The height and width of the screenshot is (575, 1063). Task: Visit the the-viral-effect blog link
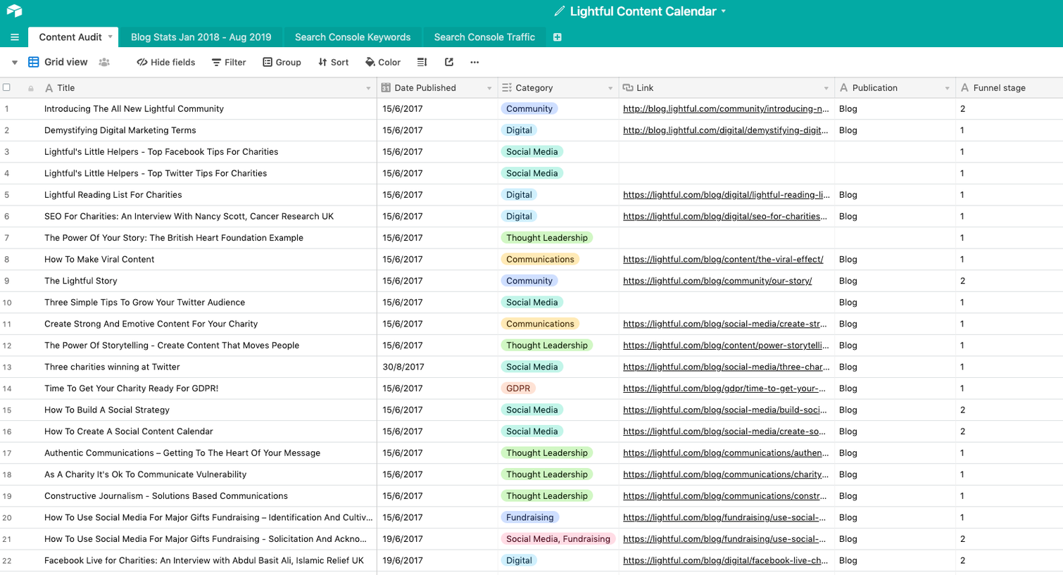(x=723, y=260)
